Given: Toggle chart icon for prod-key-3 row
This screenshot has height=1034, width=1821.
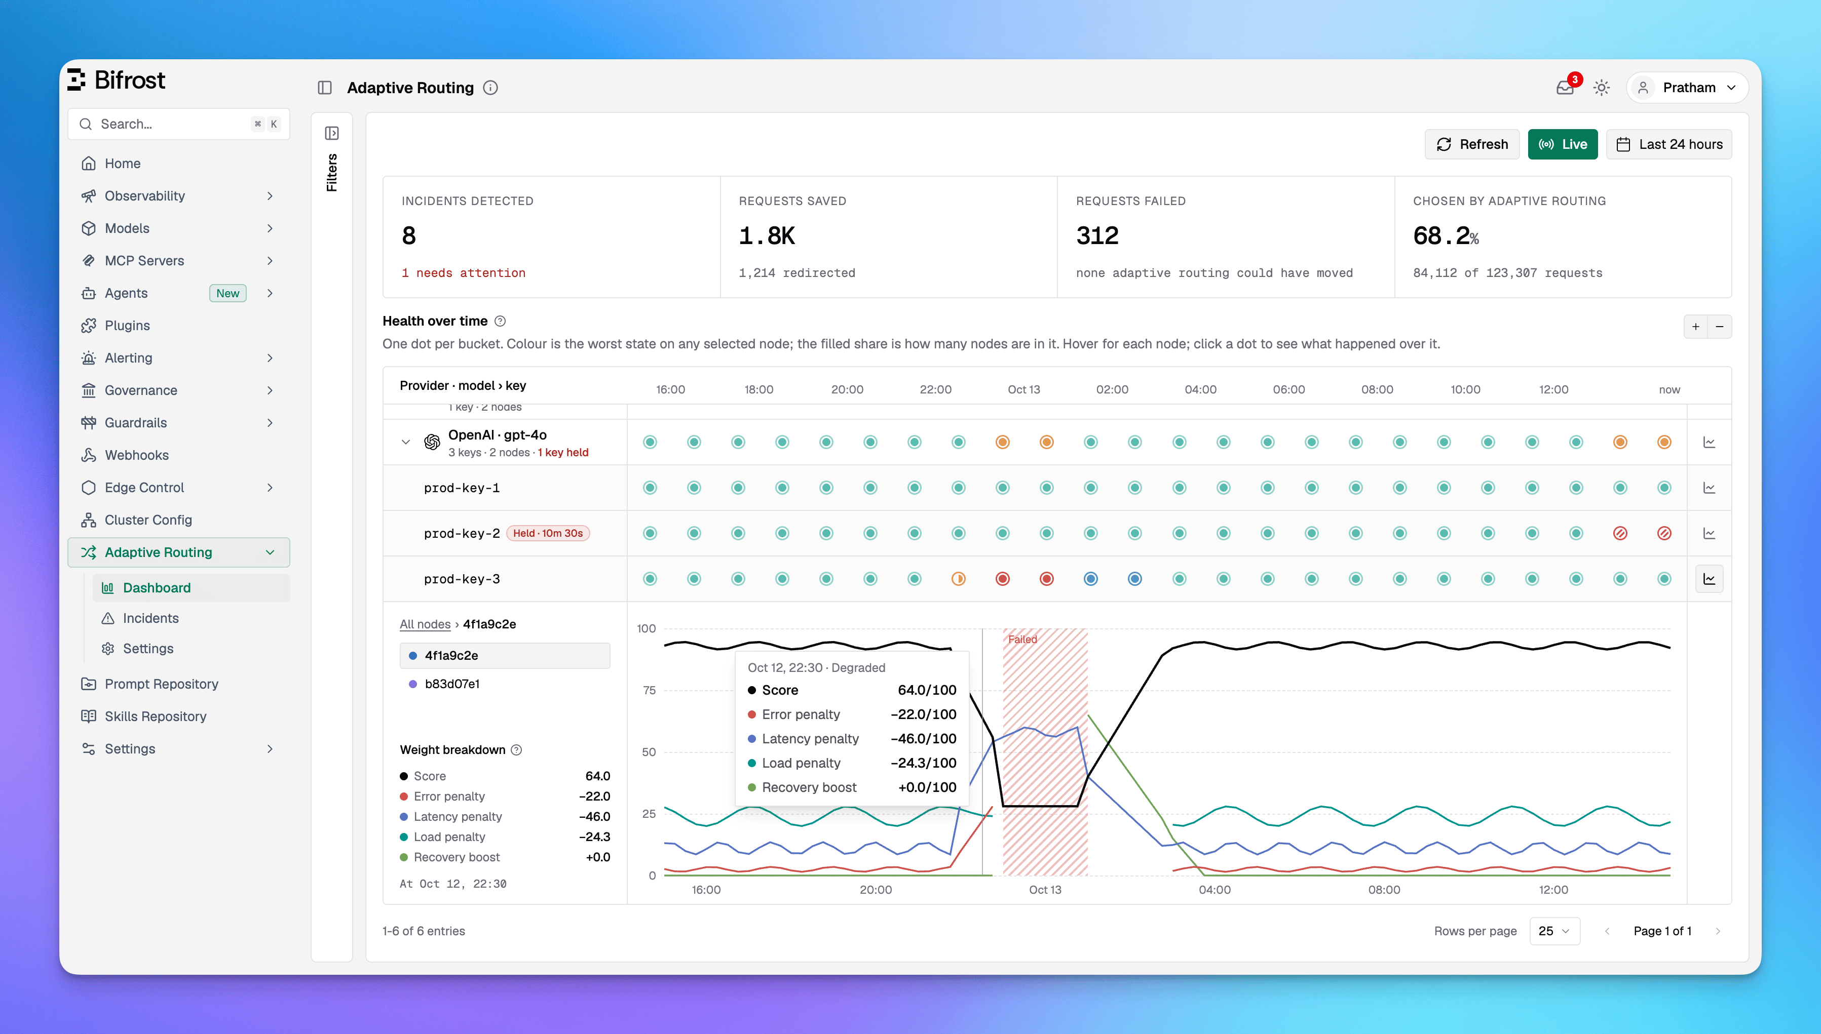Looking at the screenshot, I should [x=1710, y=579].
